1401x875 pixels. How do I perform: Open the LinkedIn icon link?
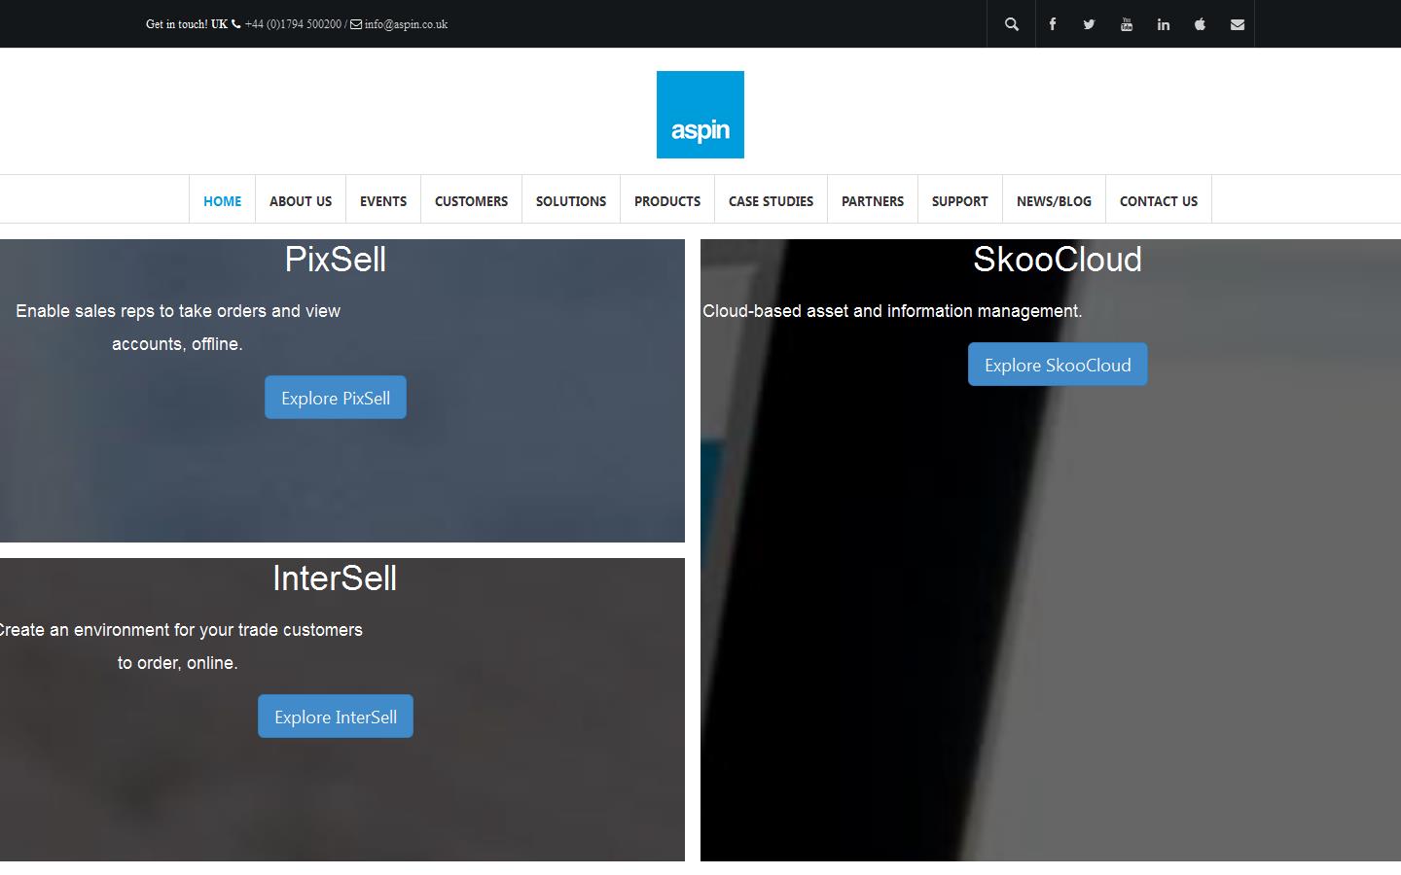tap(1163, 24)
